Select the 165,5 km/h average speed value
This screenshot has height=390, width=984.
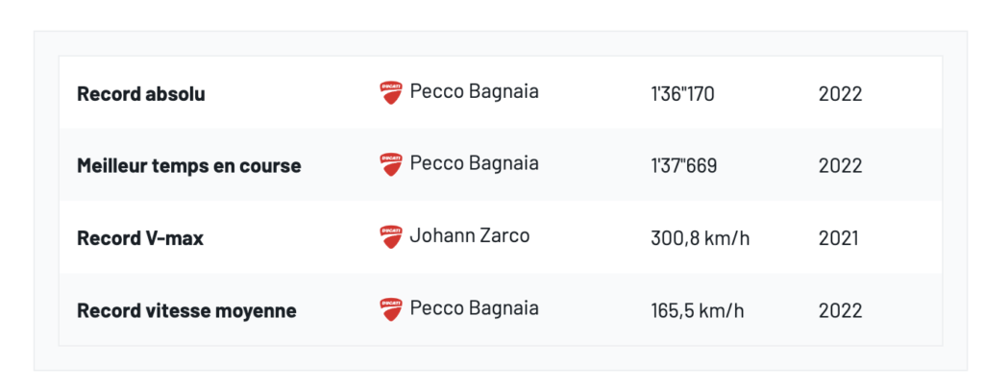point(697,311)
